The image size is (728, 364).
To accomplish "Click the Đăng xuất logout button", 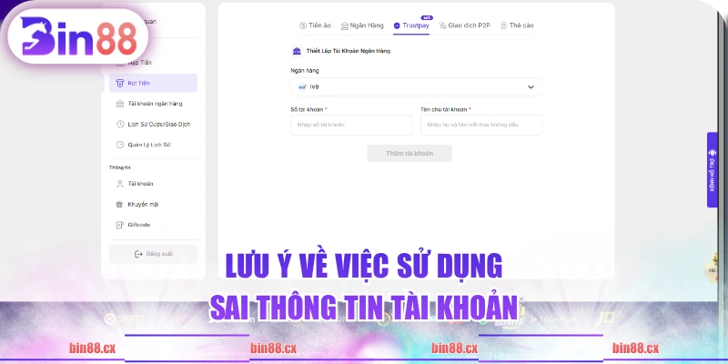I will click(x=153, y=254).
